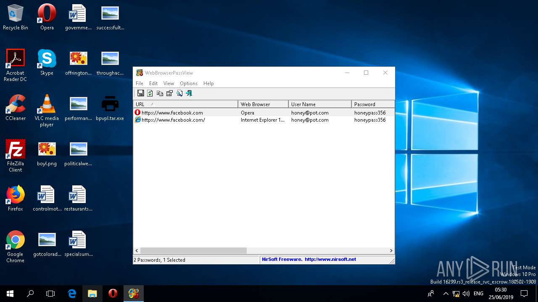
Task: Select the VLC media player desktop icon
Action: pos(47,110)
